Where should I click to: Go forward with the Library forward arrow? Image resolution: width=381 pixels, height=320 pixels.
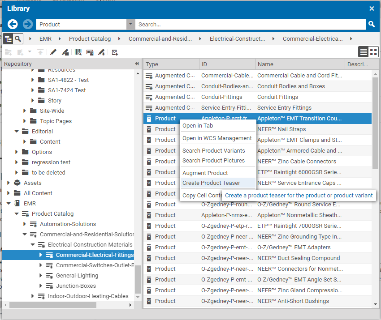[x=28, y=24]
